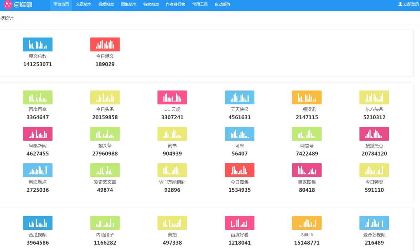Select 图集站点 in navigation bar
Screen dimensions: 420x251
coord(129,4)
